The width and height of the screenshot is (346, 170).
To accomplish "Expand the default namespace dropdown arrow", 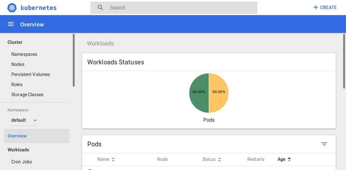I will [x=35, y=121].
